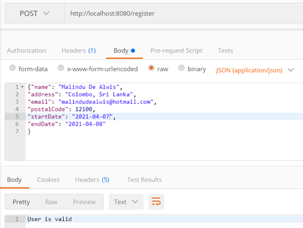Toggle the response line wrap icon
This screenshot has height=228, width=303.
(157, 202)
